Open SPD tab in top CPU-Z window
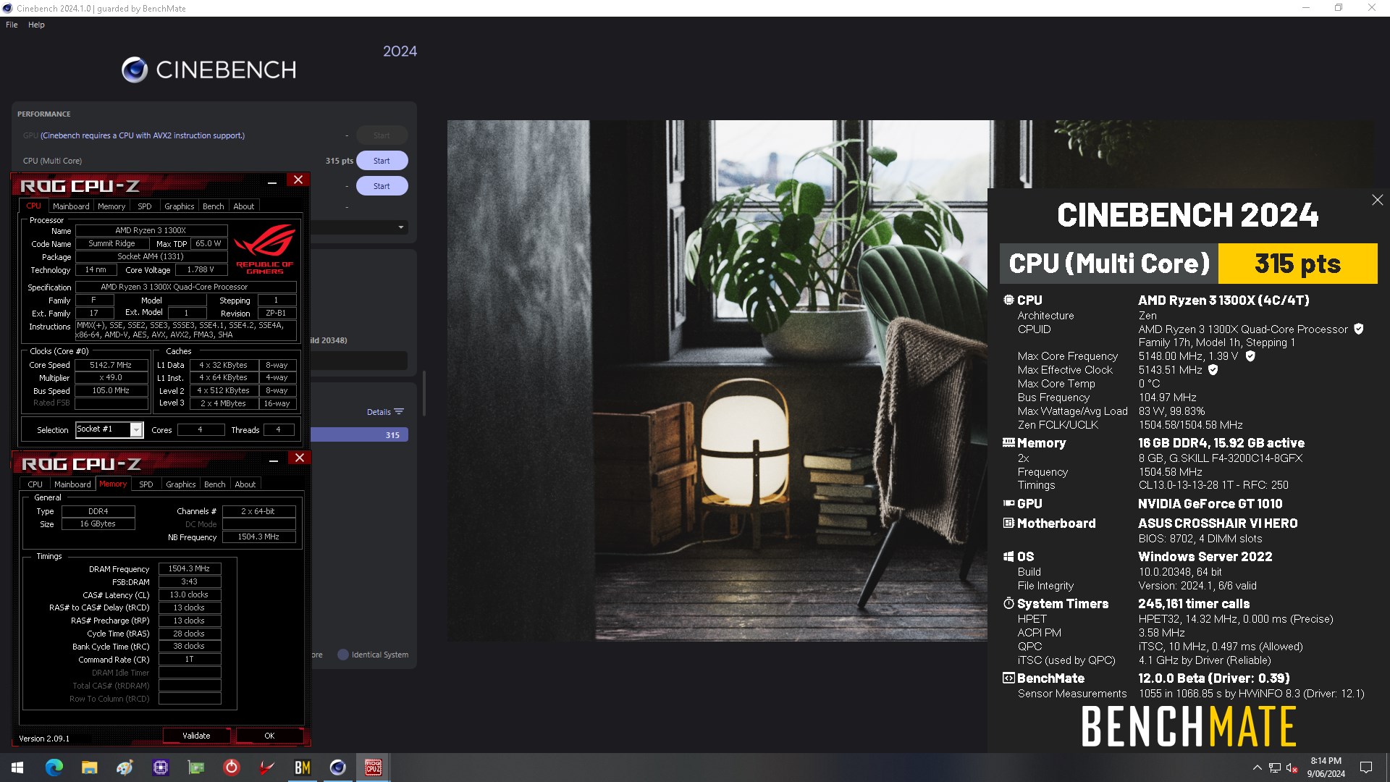Viewport: 1390px width, 782px height. click(145, 206)
